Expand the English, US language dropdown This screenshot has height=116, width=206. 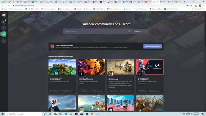click(x=141, y=31)
